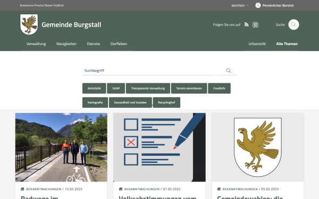Click calendar icon on 05.05.2025 card

click(x=219, y=189)
